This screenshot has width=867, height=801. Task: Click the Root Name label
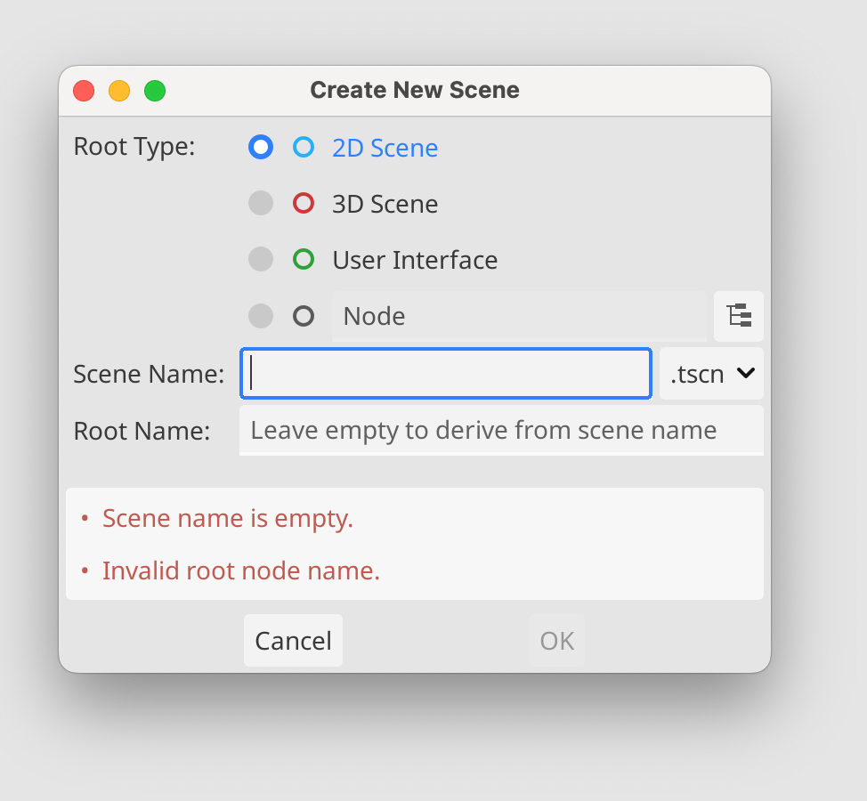142,431
